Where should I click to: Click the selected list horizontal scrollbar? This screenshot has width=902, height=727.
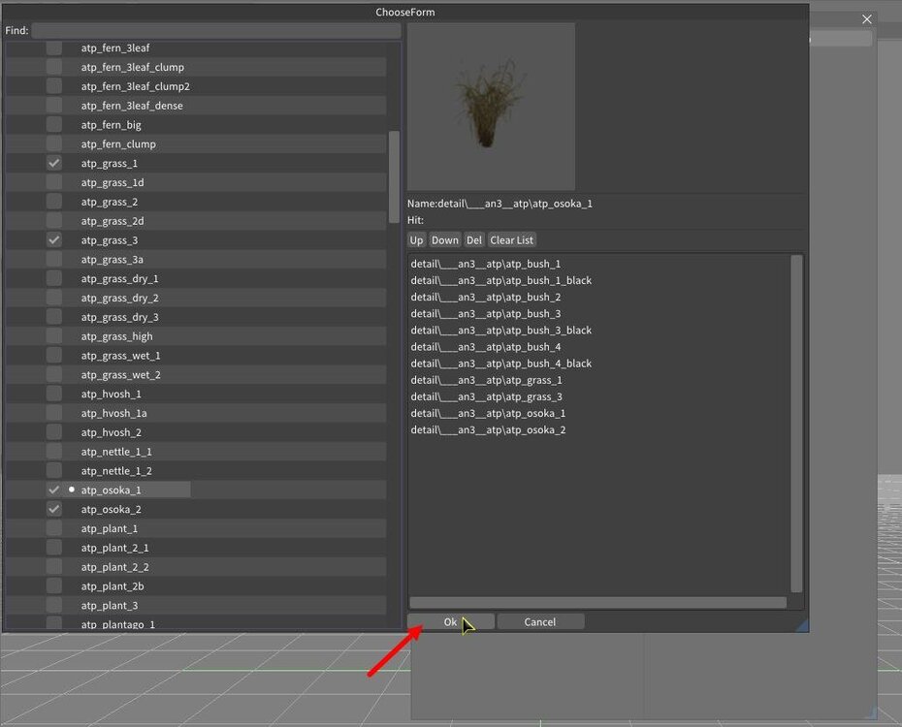(598, 602)
